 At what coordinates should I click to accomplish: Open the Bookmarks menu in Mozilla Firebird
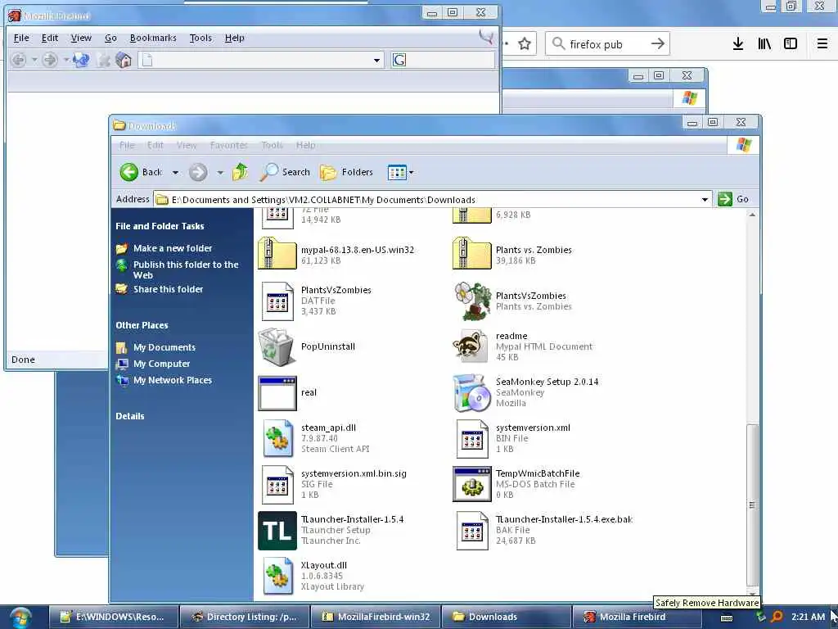point(153,38)
